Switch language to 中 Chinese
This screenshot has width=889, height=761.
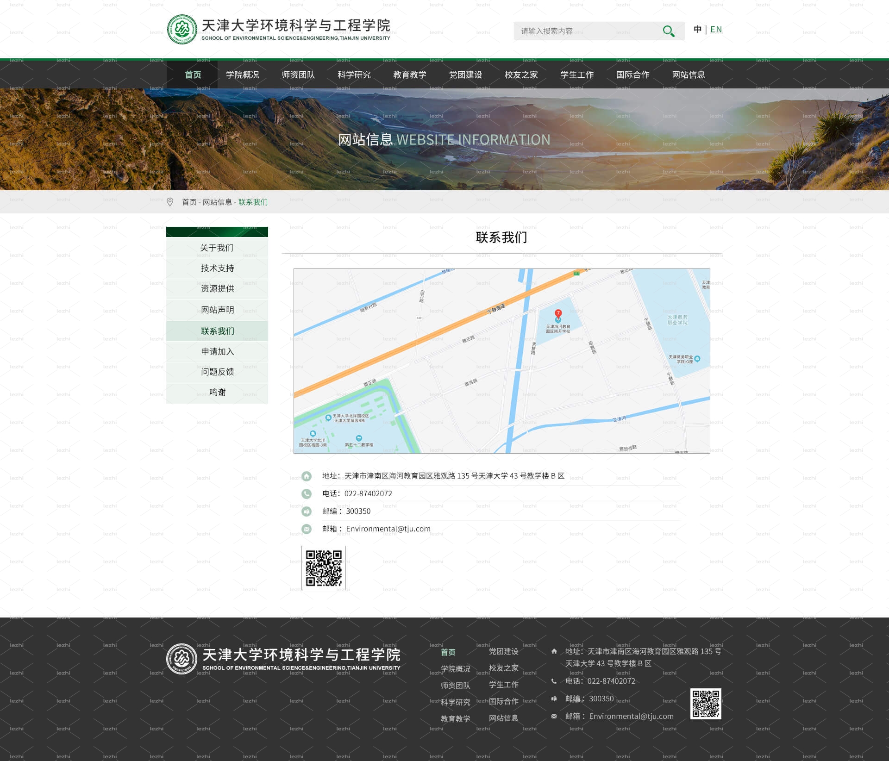point(697,30)
